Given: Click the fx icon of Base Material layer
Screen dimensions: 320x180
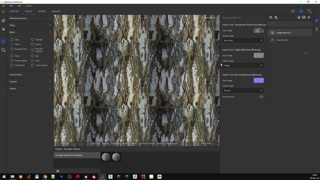Looking at the screenshot, I should [x=272, y=40].
